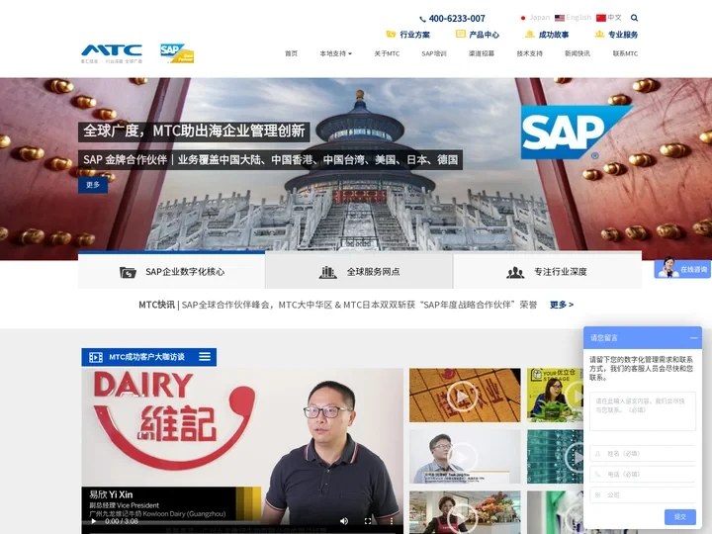Image resolution: width=712 pixels, height=534 pixels.
Task: Play the orange mahjong tile video thumbnail
Action: click(x=465, y=395)
